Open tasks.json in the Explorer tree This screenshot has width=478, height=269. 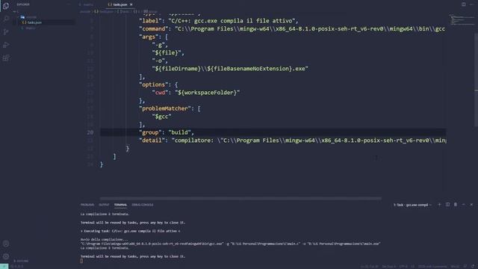click(x=34, y=22)
